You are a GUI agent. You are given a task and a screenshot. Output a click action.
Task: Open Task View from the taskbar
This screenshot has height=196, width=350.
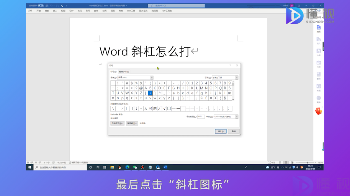(x=98, y=167)
